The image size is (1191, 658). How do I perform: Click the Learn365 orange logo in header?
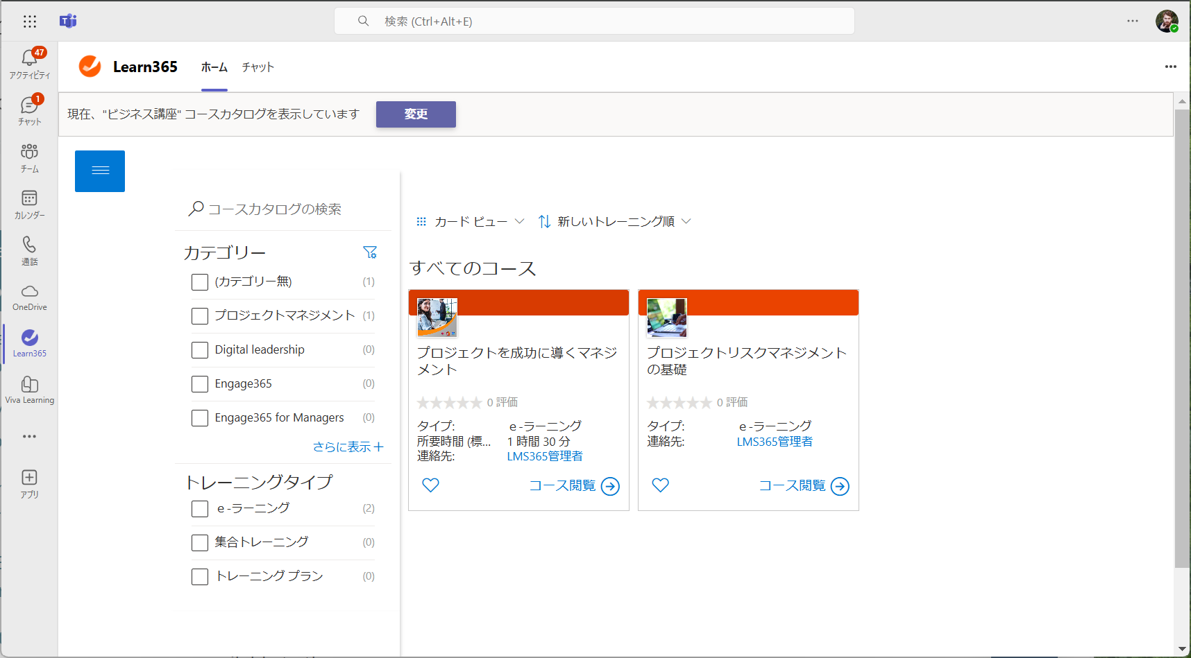pos(90,67)
